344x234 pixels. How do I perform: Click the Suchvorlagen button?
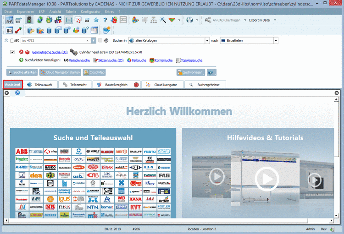191,72
